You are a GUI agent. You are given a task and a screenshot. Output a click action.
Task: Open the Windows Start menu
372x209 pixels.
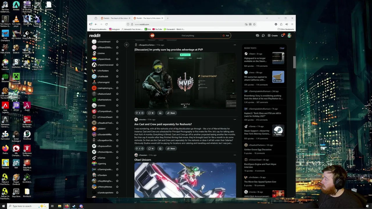[3, 206]
